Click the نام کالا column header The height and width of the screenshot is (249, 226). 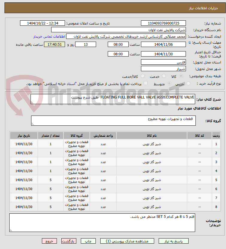click(x=152, y=136)
